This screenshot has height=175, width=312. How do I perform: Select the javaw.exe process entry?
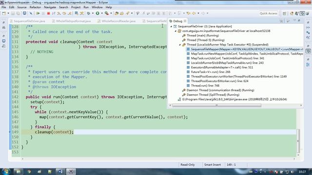(234, 99)
